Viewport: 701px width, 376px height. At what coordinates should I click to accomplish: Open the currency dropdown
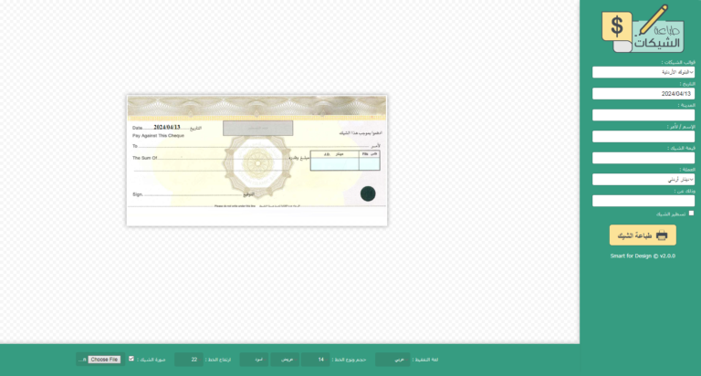pos(643,180)
